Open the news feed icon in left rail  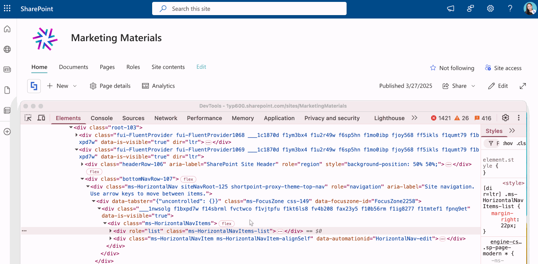(7, 69)
